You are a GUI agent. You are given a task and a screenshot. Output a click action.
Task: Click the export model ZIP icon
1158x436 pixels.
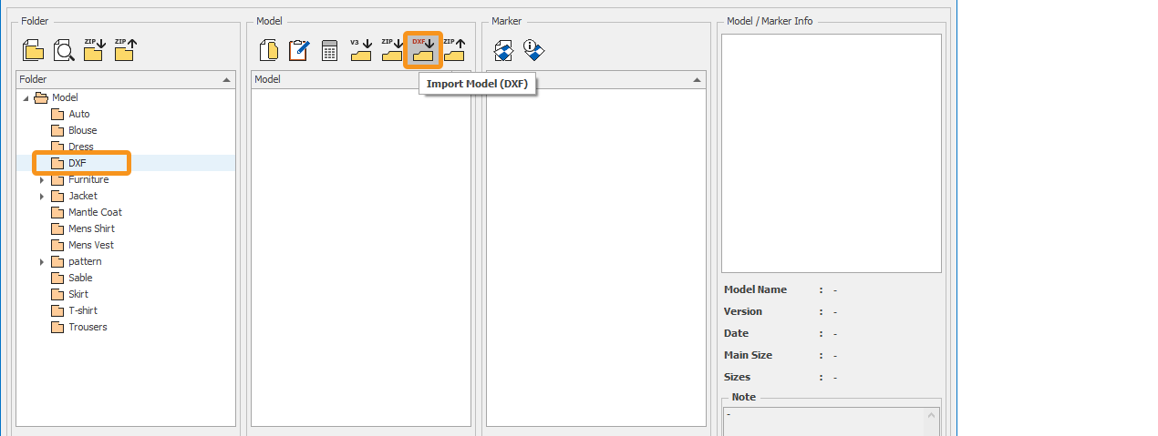[454, 50]
